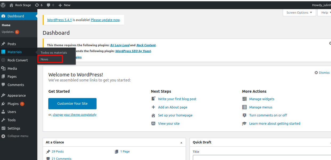Click the Appearance paintbrush icon
Image resolution: width=331 pixels, height=160 pixels.
[3, 95]
